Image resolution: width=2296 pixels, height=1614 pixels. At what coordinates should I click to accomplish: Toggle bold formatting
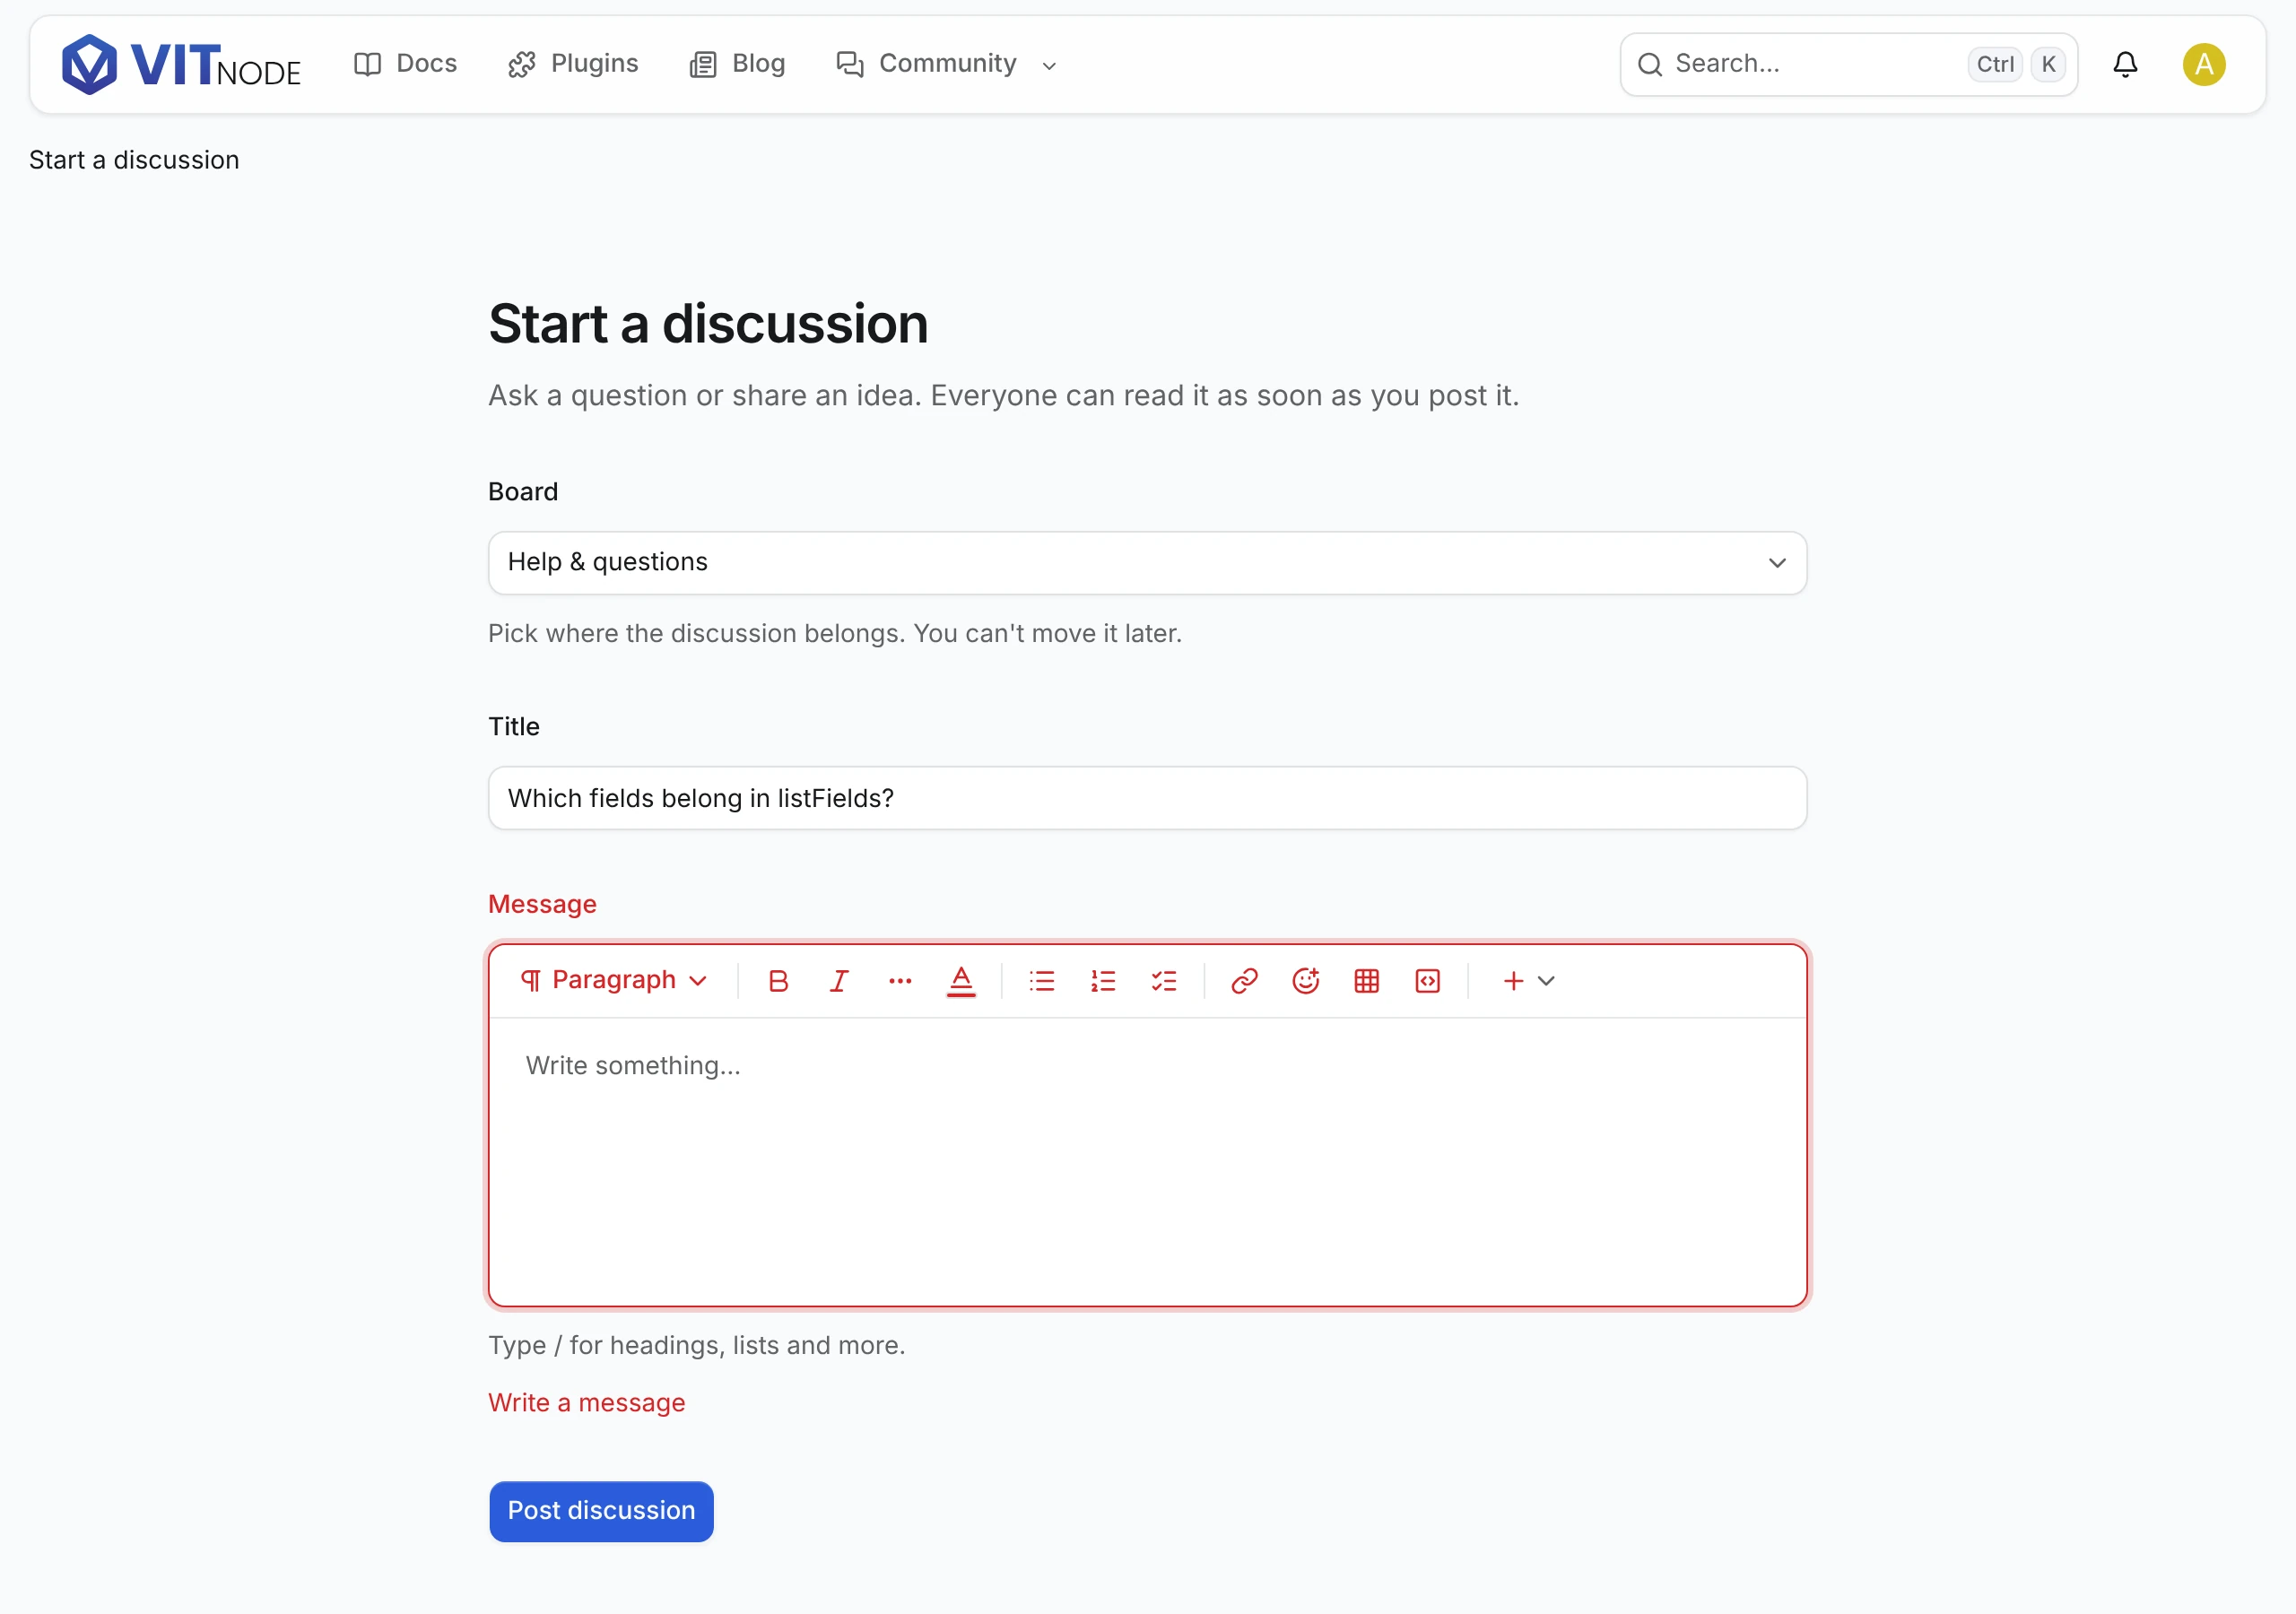pyautogui.click(x=778, y=981)
